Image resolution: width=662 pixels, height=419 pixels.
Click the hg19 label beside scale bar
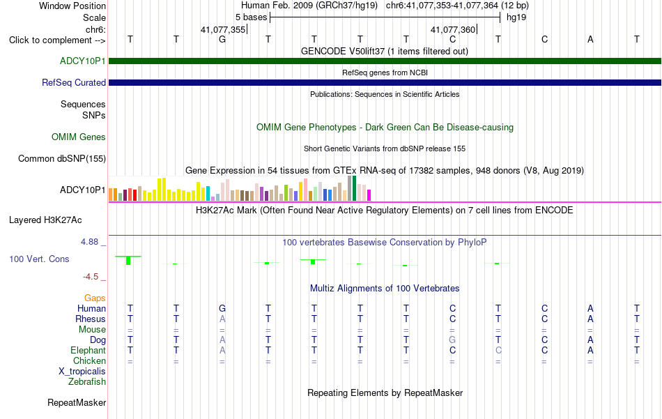coord(516,17)
